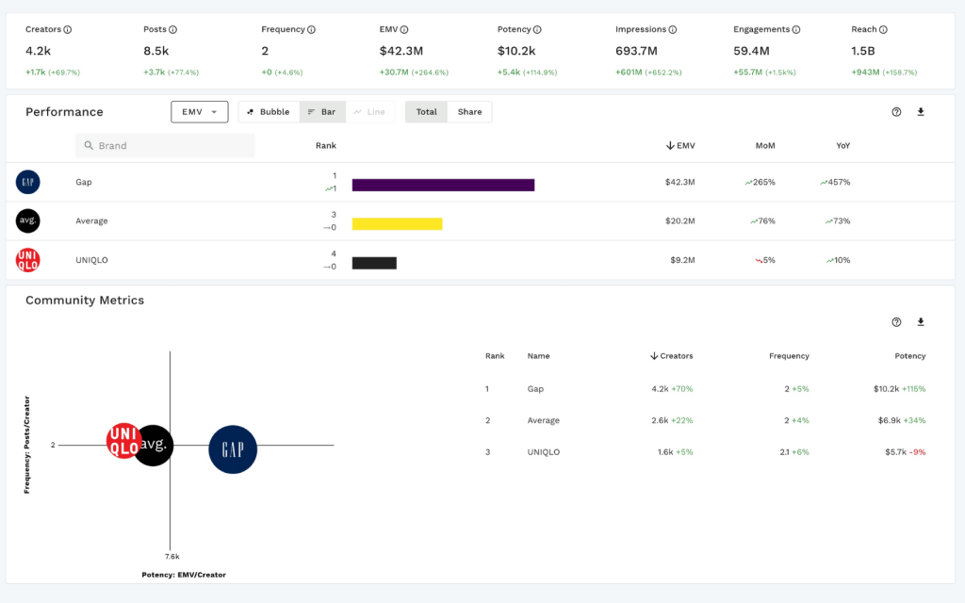This screenshot has height=603, width=965.
Task: Switch to the Share view
Action: coord(469,111)
